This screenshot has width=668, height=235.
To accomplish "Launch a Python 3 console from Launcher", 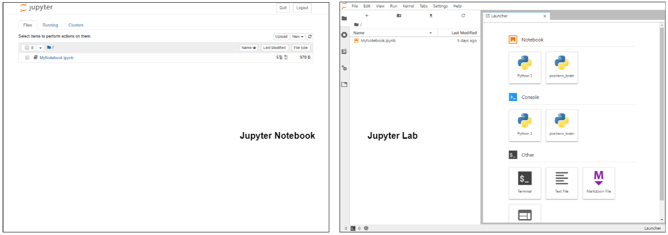I will pos(525,125).
